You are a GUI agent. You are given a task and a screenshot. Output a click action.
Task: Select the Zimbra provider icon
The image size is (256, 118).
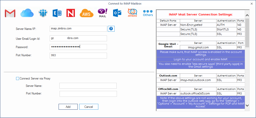tap(132, 13)
